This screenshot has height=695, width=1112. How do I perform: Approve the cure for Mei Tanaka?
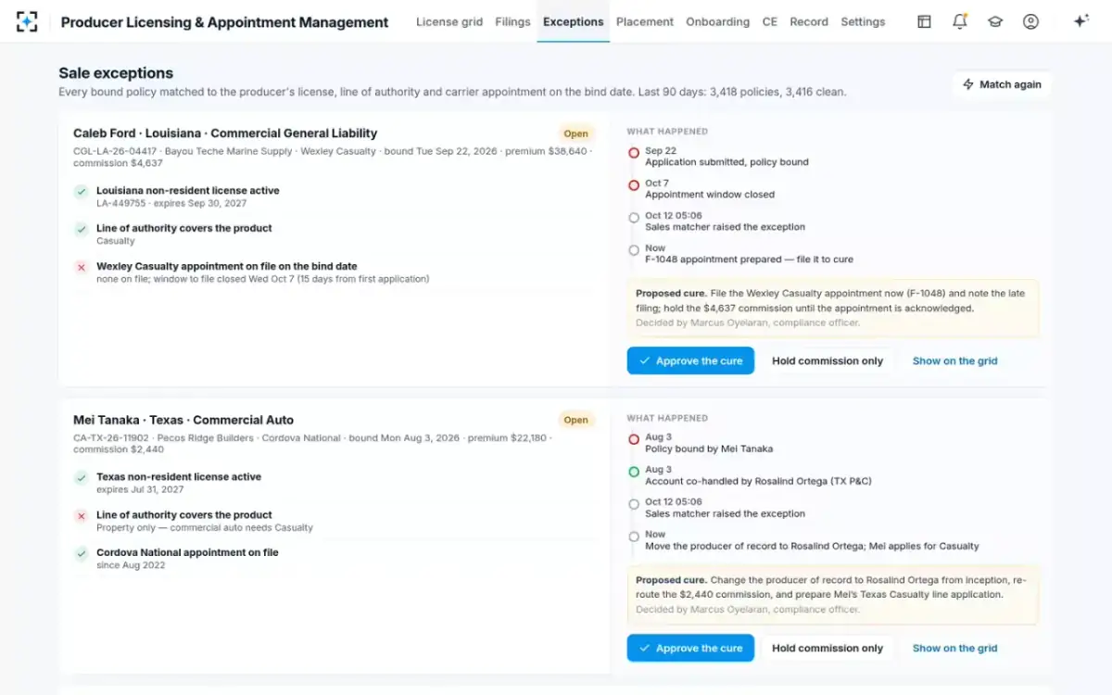pos(690,649)
